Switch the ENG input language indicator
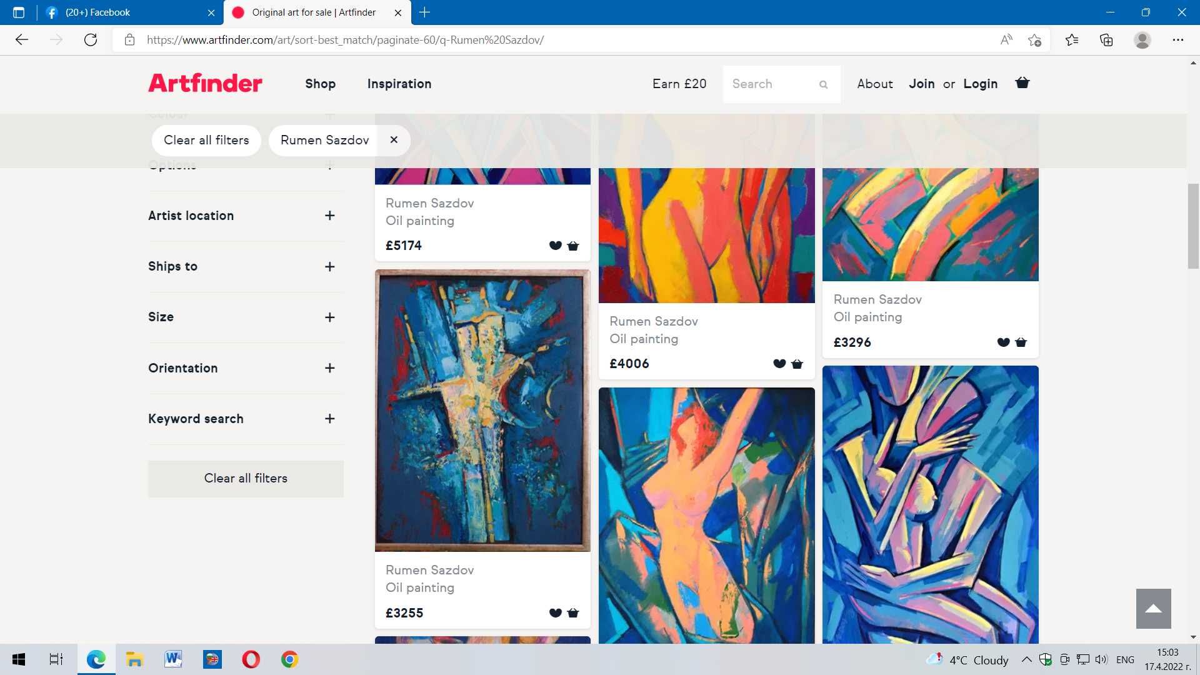1200x675 pixels. pyautogui.click(x=1125, y=660)
